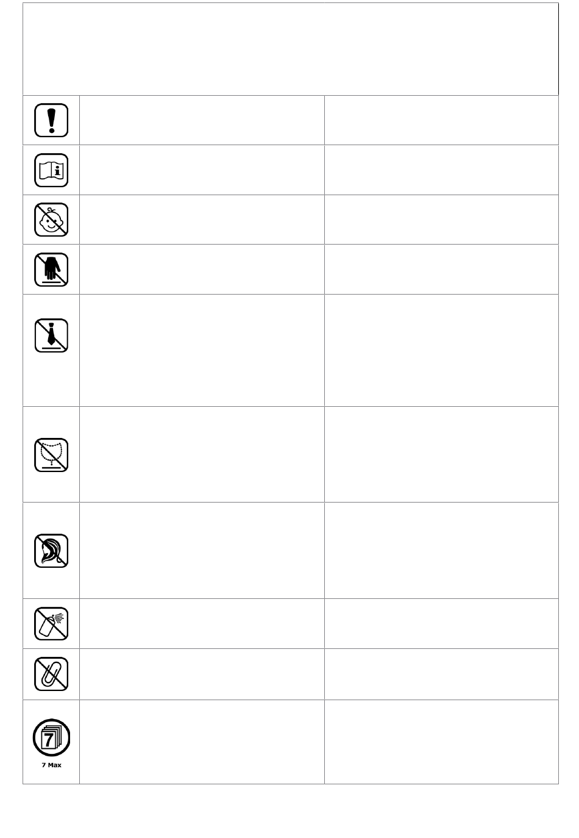Image resolution: width=579 pixels, height=838 pixels.
Task: Select the middle cell beside the exclamation icon
Action: click(x=202, y=120)
